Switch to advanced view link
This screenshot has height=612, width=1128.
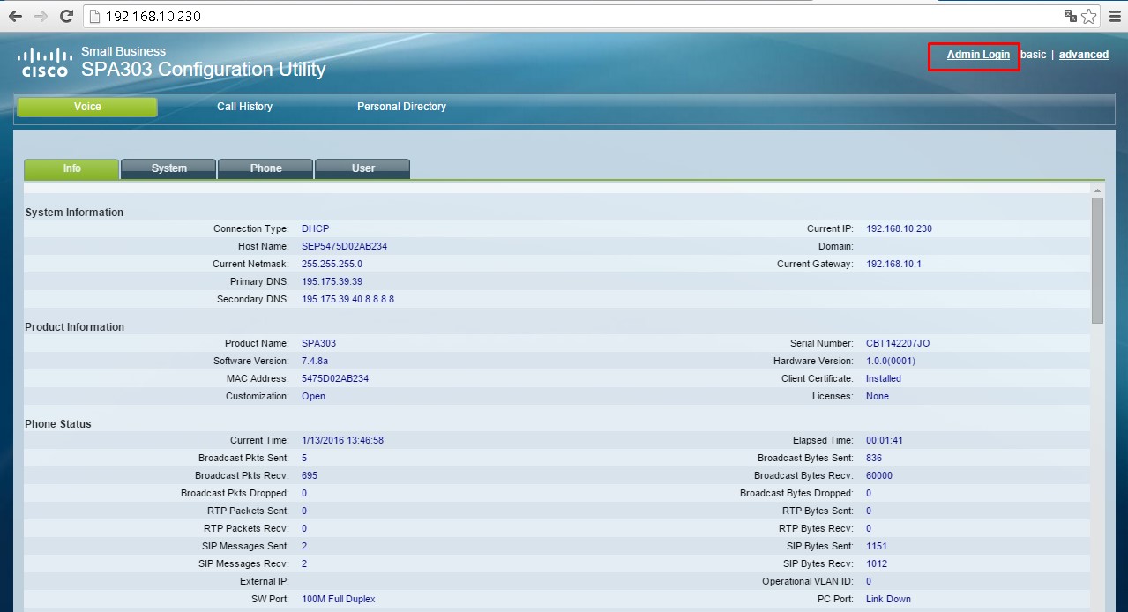point(1083,55)
